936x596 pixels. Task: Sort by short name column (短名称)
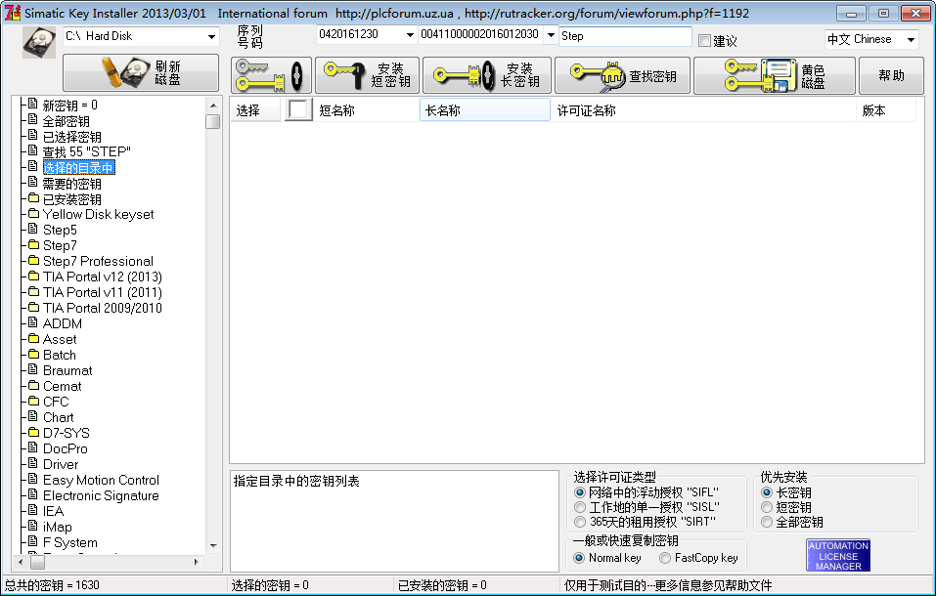366,110
